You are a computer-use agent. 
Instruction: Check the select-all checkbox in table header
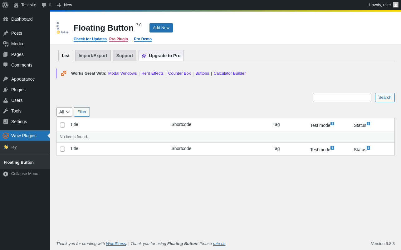[x=62, y=125]
